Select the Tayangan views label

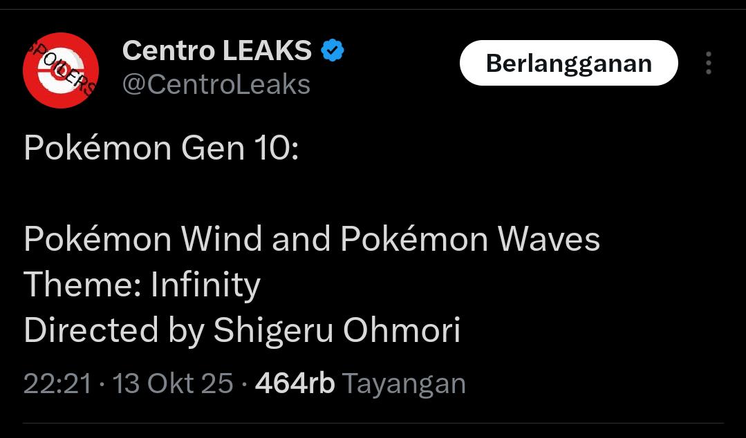[x=404, y=383]
